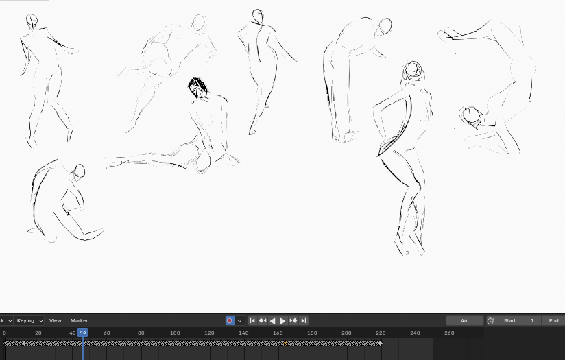
Task: Open the Playback dropdown at the left edge
Action: pos(5,321)
